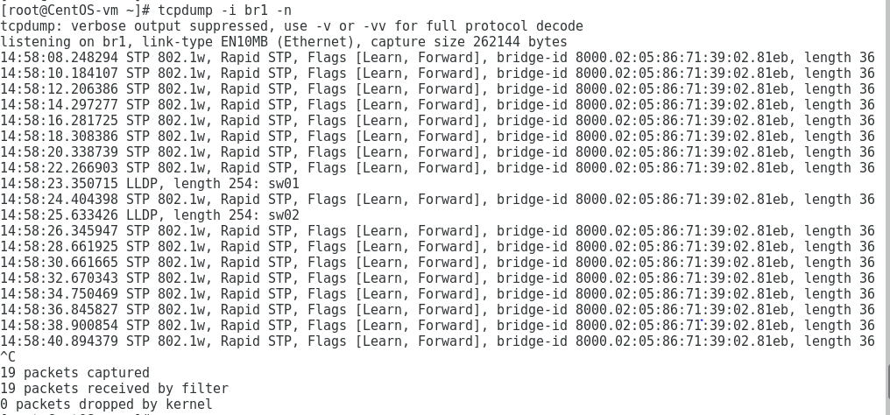
Task: Click the ^C interrupt text
Action: pos(8,357)
